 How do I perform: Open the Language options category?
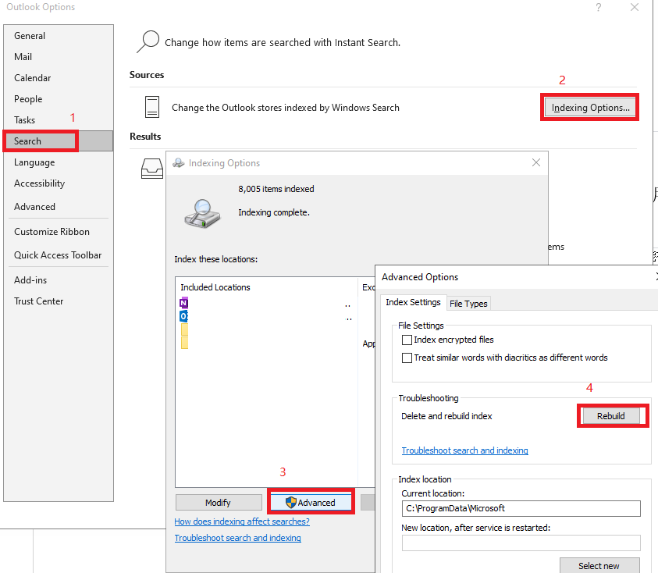(x=59, y=162)
